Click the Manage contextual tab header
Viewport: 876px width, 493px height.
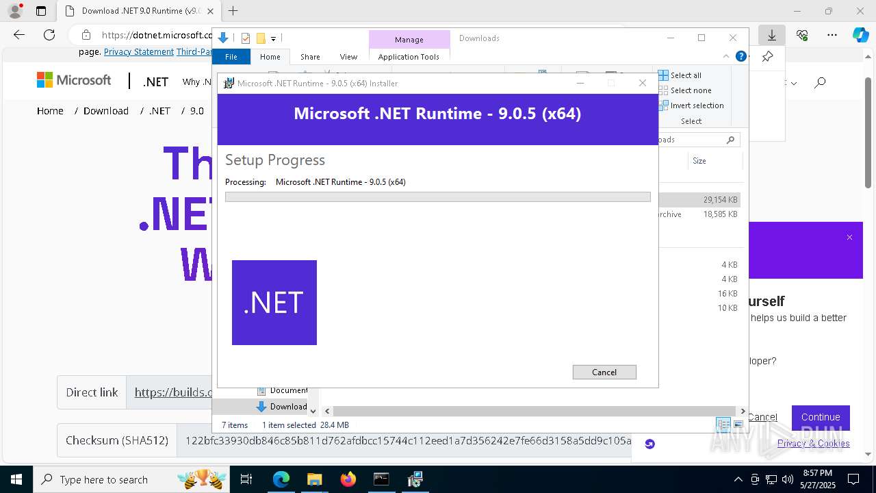409,39
